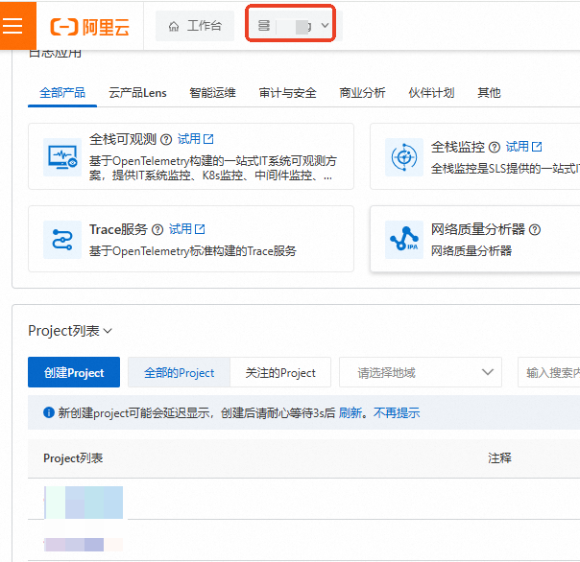
Task: Click the 注释 column header
Action: click(x=499, y=458)
